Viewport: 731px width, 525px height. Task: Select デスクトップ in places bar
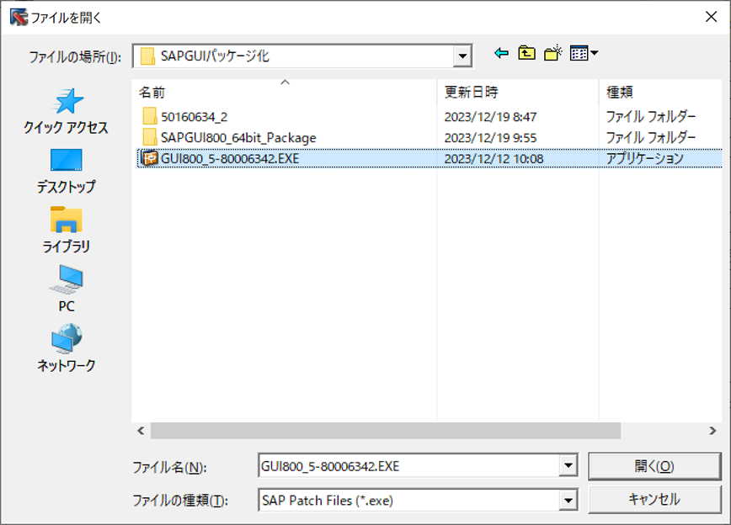(x=67, y=172)
